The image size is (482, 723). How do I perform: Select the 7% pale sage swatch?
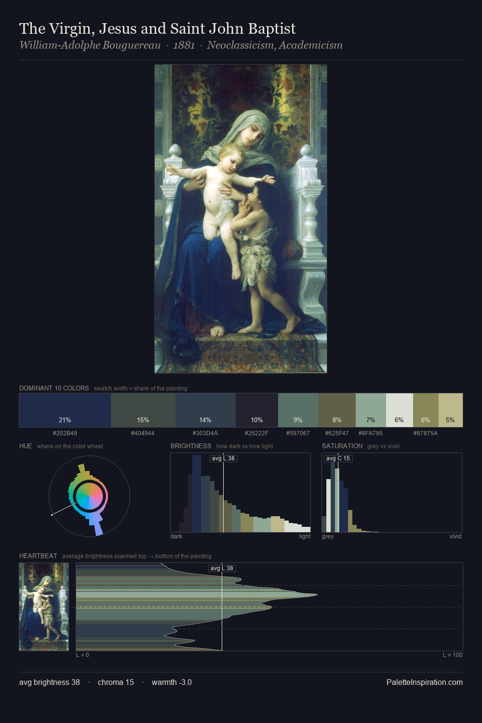[x=371, y=410]
